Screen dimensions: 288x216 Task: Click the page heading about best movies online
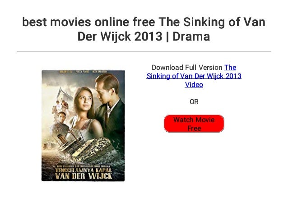point(144,29)
